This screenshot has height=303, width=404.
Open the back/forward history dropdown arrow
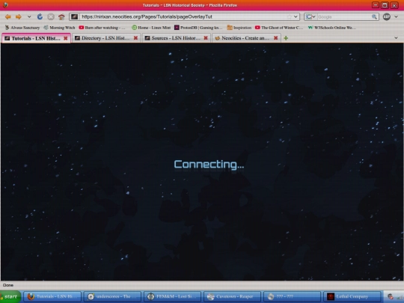(x=29, y=16)
